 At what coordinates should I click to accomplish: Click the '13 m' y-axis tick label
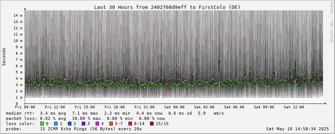(x=18, y=22)
